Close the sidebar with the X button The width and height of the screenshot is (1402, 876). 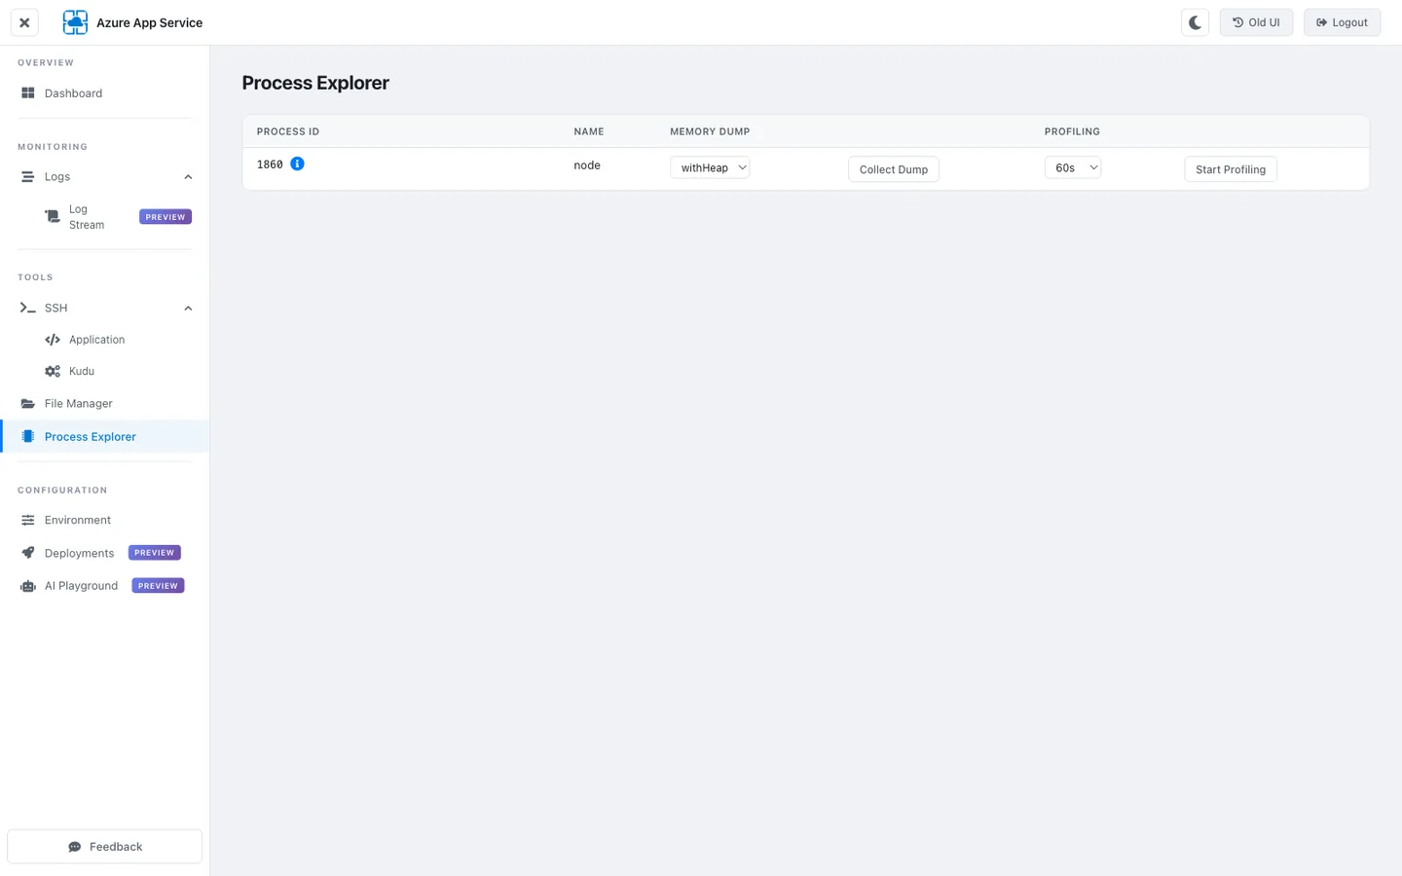tap(24, 22)
